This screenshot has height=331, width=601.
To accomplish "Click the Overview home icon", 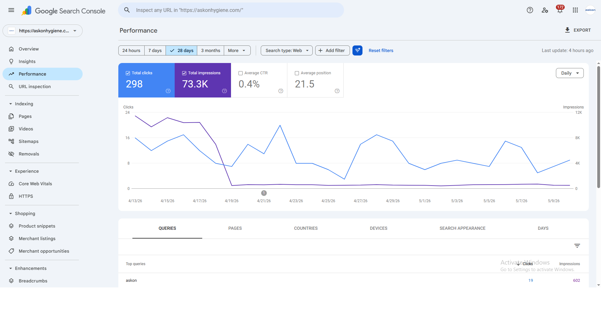I will pyautogui.click(x=11, y=49).
